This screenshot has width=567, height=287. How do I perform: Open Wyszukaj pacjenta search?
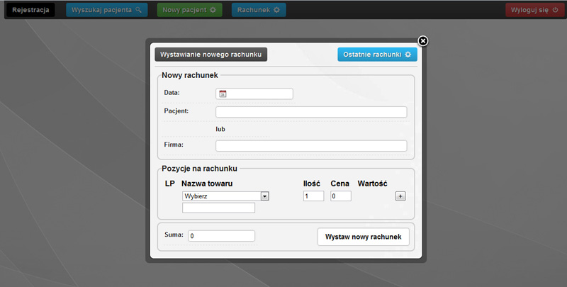click(x=107, y=10)
